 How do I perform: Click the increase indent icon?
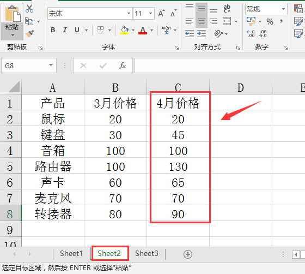202,34
